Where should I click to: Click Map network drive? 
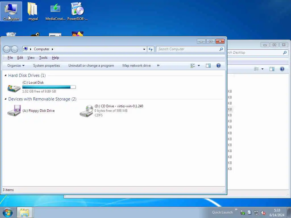[137, 66]
